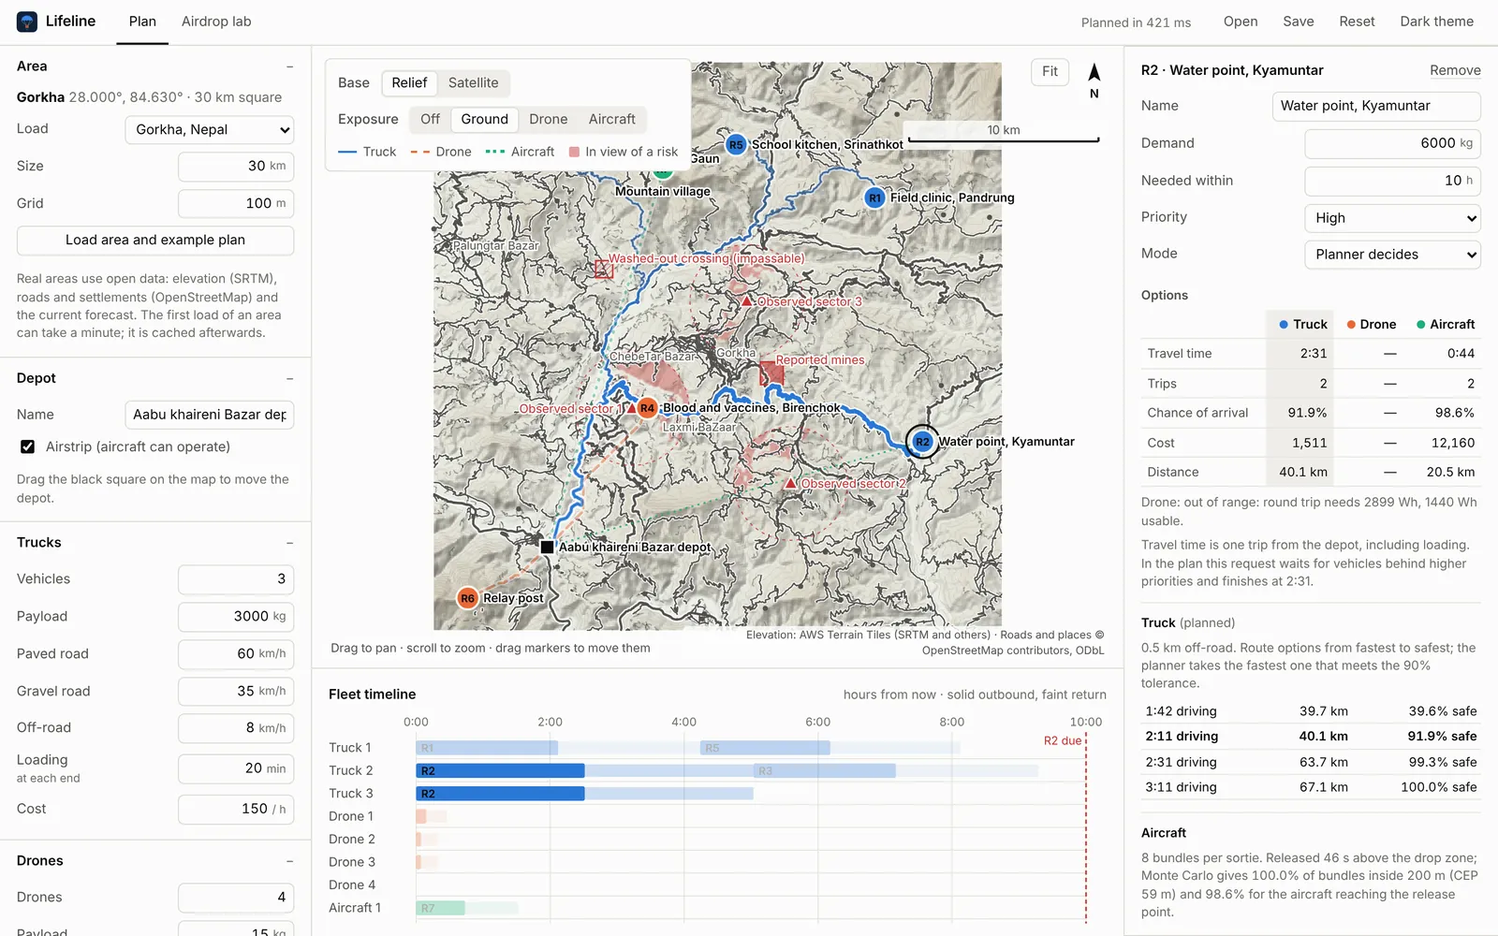Screen dimensions: 1498x936
Task: Open the Airdrop lab tab
Action: [x=216, y=22]
